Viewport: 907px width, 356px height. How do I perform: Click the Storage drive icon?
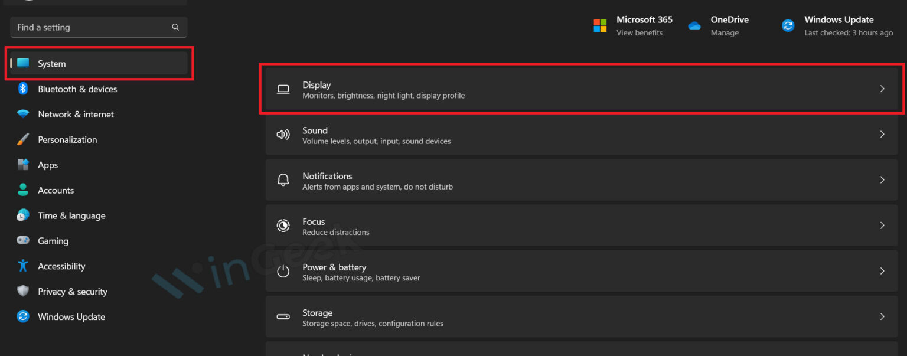click(x=283, y=316)
